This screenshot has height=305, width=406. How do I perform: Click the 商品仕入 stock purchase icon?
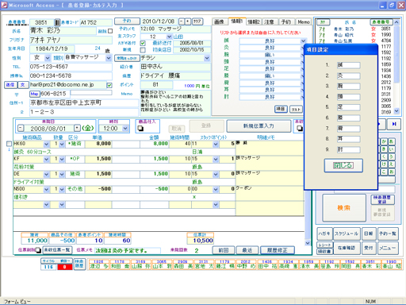(140, 129)
